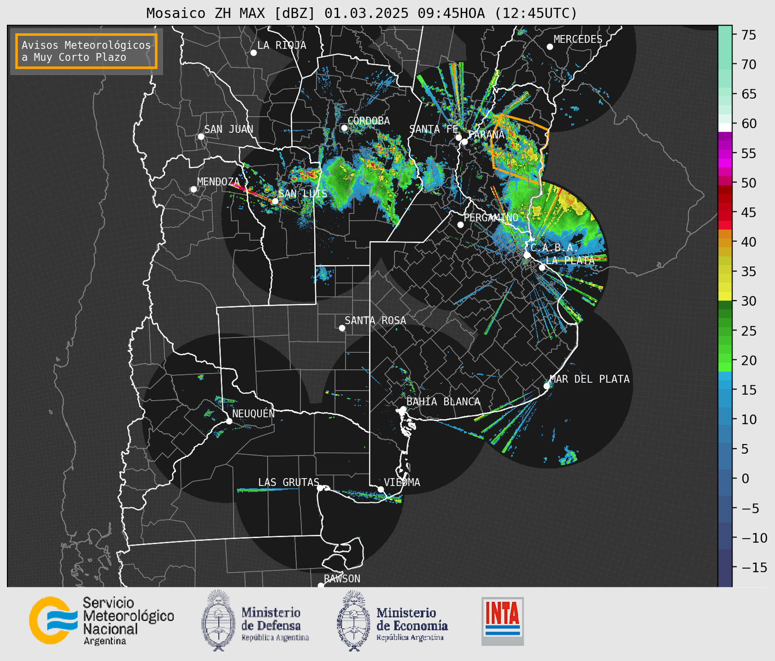This screenshot has width=775, height=661.
Task: Click the MERCEDES city label
Action: point(578,40)
